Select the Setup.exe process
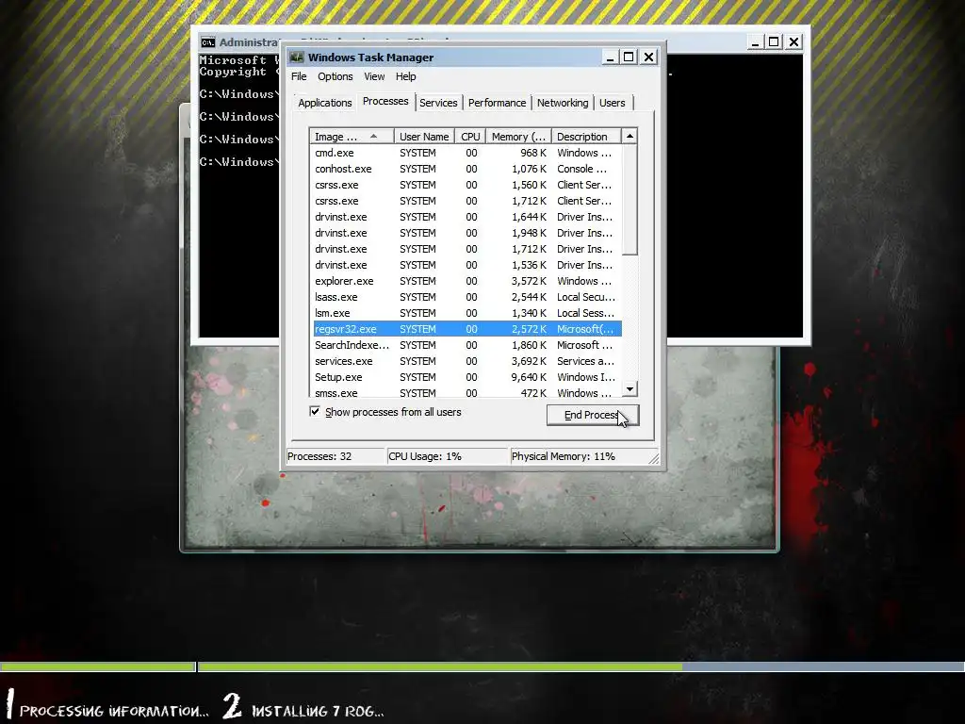965x724 pixels. 466,377
